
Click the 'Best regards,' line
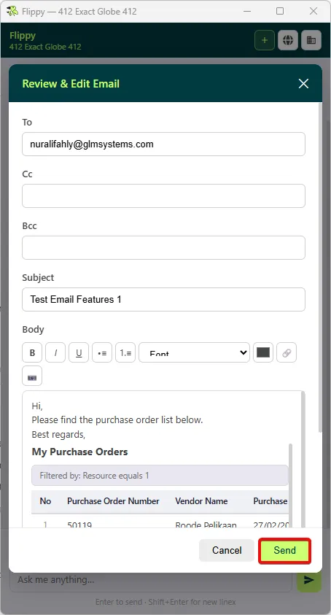pyautogui.click(x=58, y=435)
